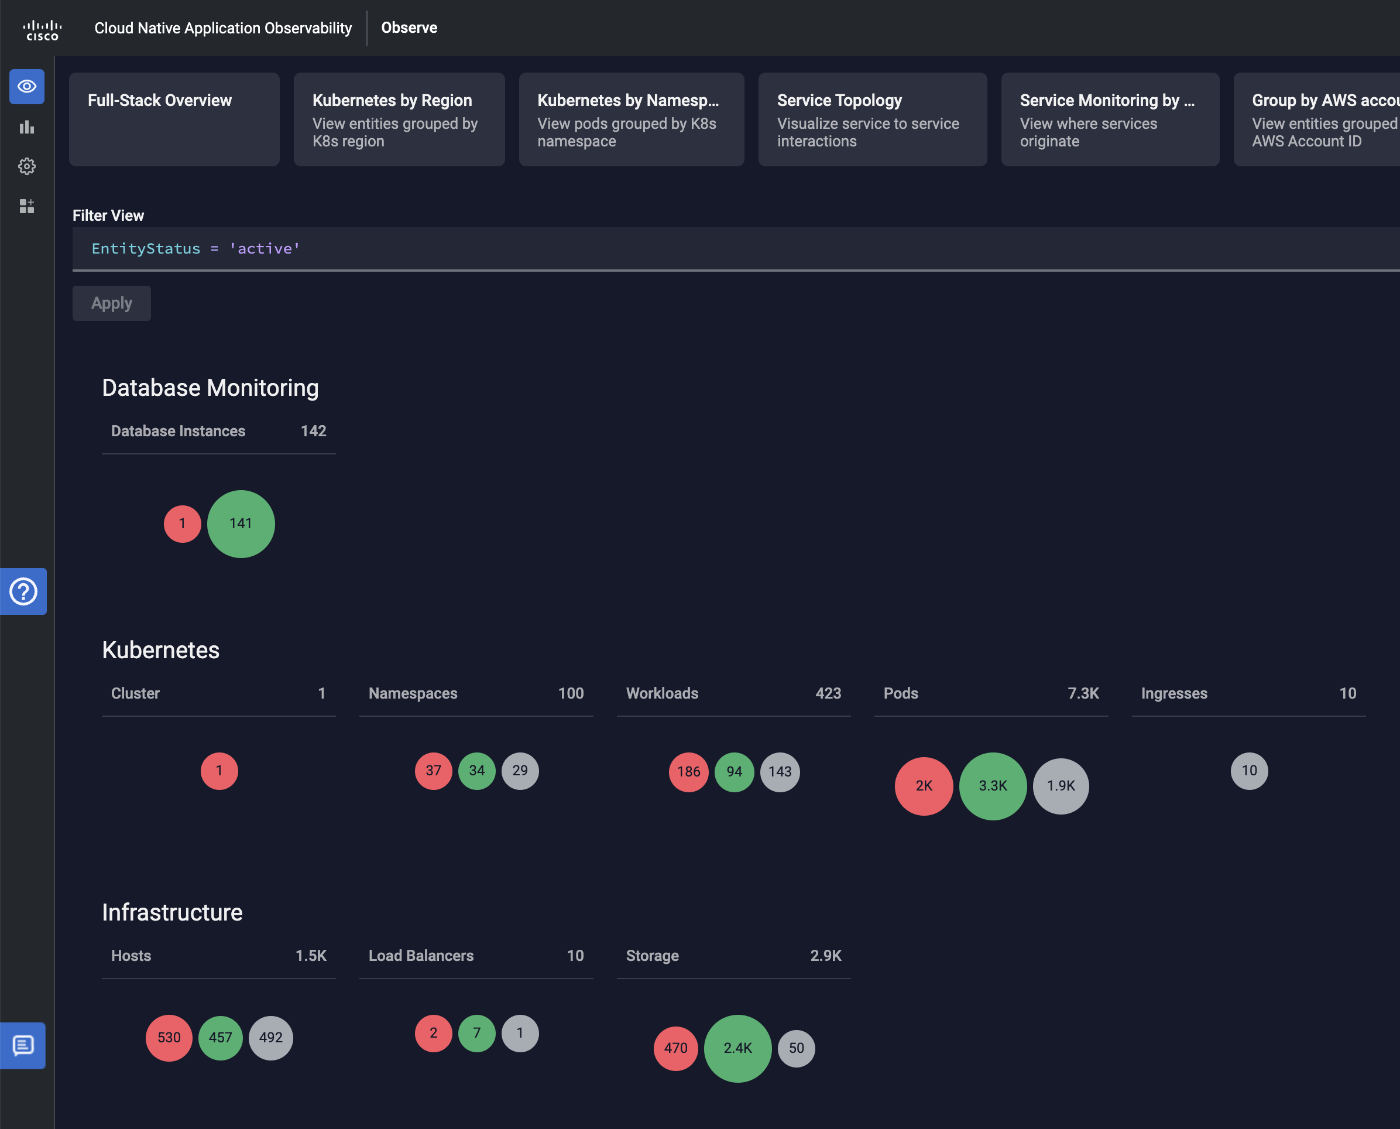The width and height of the screenshot is (1400, 1129).
Task: Click the red 2K Pods bubble
Action: tap(923, 786)
